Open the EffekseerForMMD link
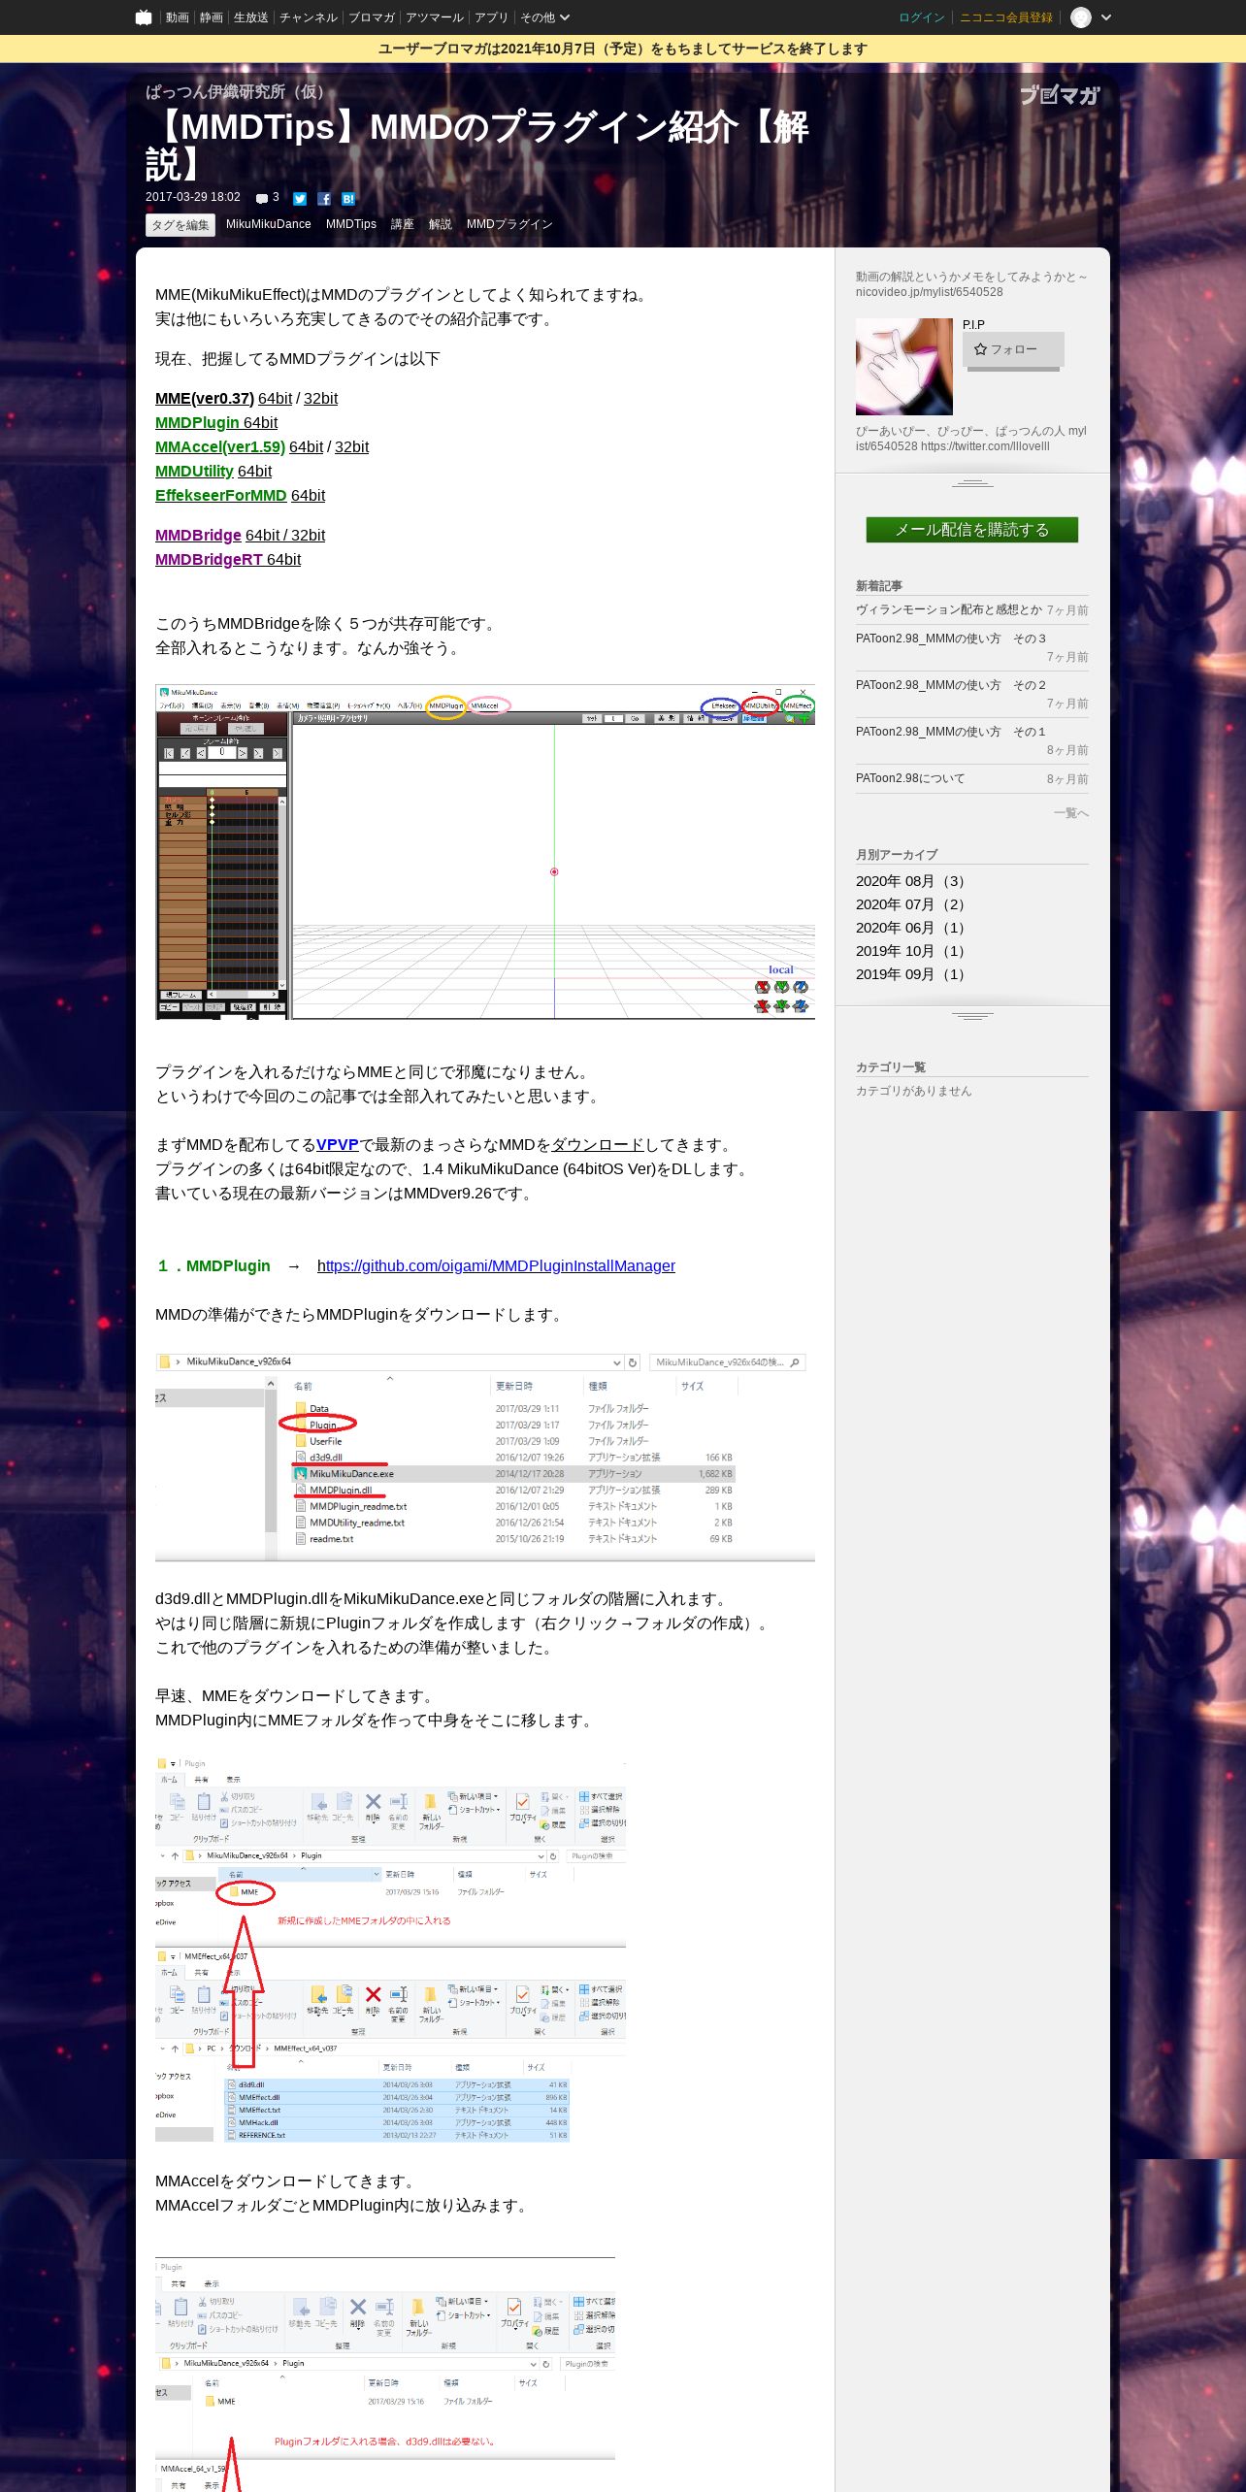Viewport: 1246px width, 2492px height. pos(221,496)
